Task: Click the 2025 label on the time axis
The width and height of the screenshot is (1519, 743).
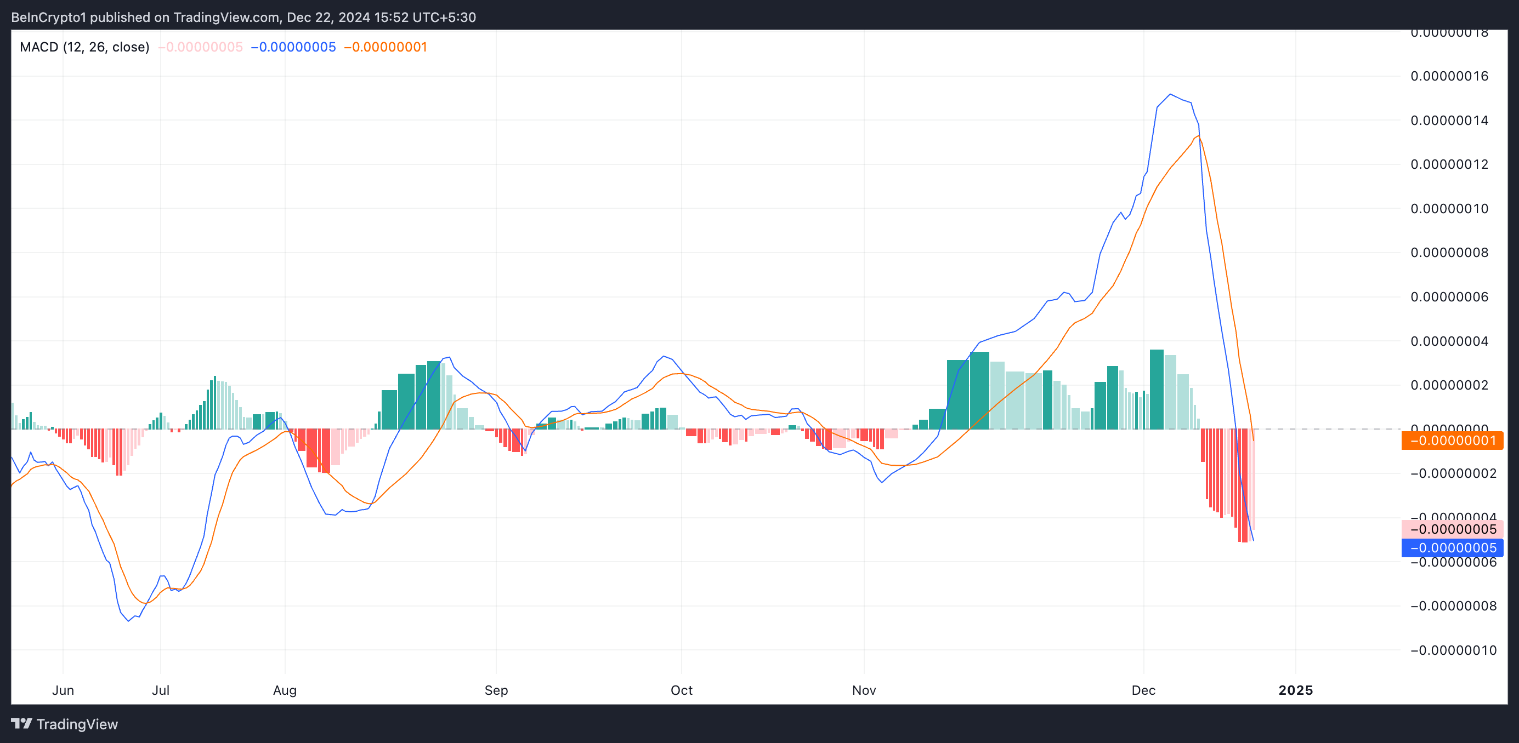Action: (x=1295, y=690)
